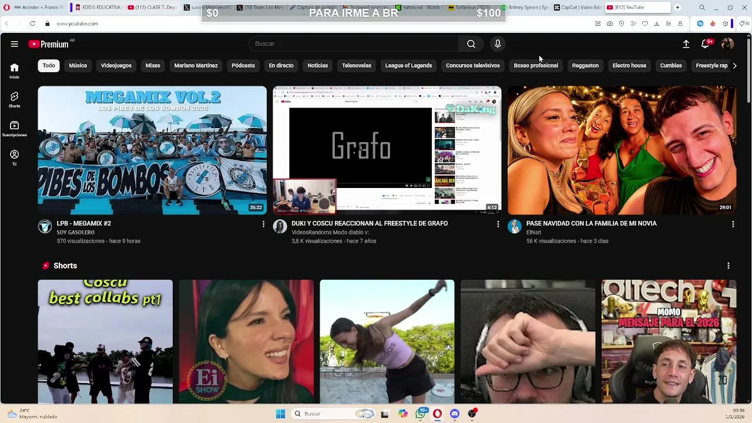The width and height of the screenshot is (752, 423).
Task: Select the Música filter chip
Action: (78, 66)
